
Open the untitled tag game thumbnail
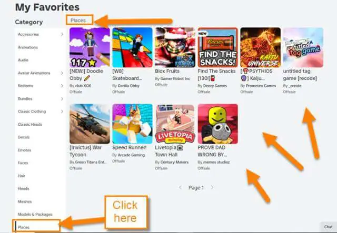[x=303, y=47]
